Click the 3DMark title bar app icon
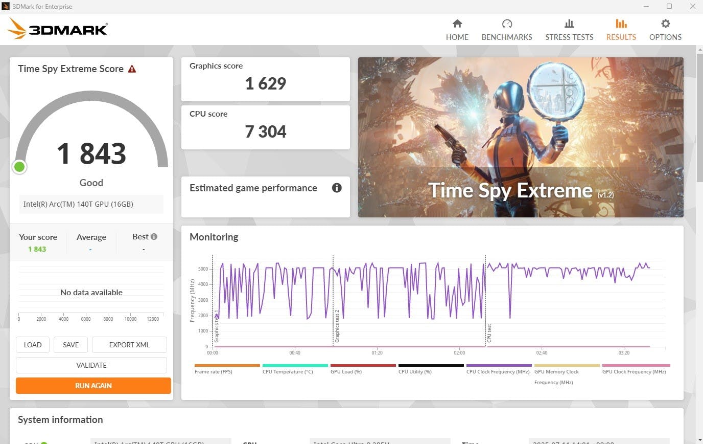 [6, 7]
